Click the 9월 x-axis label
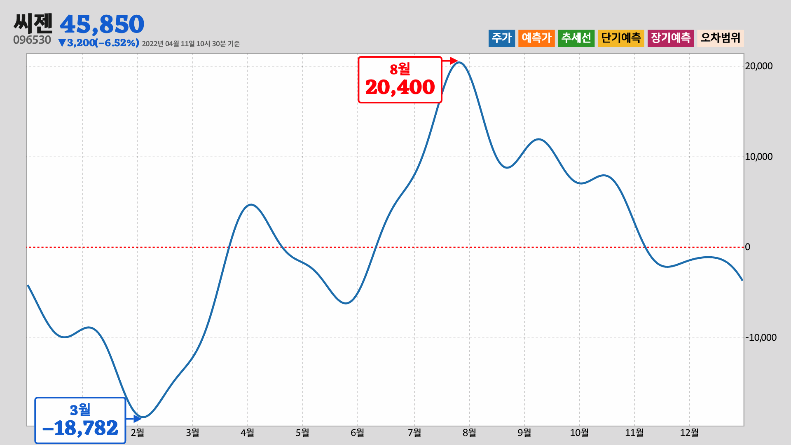This screenshot has width=791, height=445. [x=524, y=433]
